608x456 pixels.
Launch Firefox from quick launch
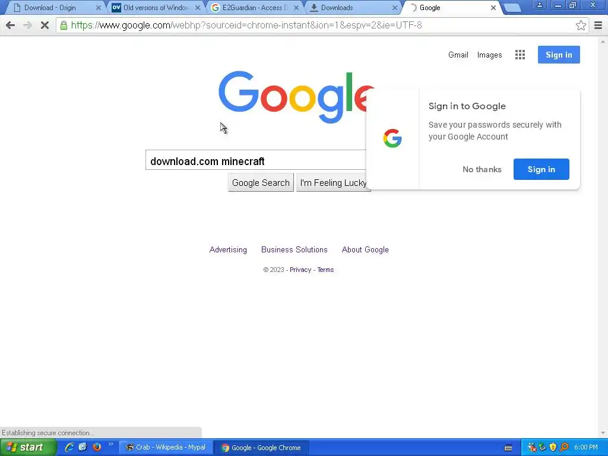coord(97,447)
